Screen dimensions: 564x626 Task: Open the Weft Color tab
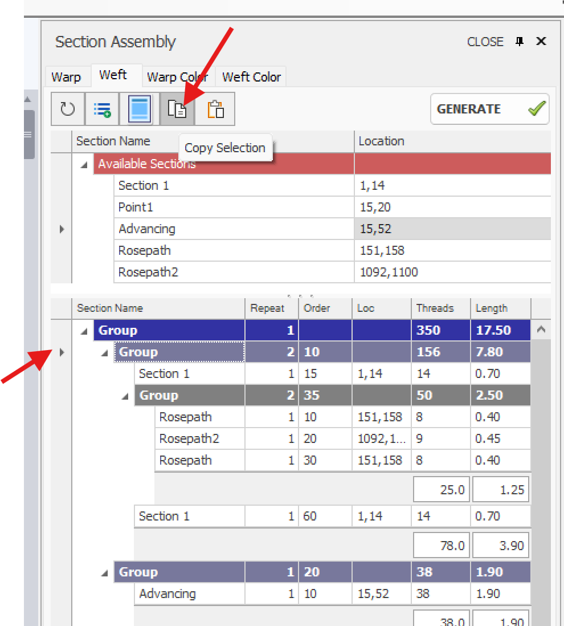(251, 77)
